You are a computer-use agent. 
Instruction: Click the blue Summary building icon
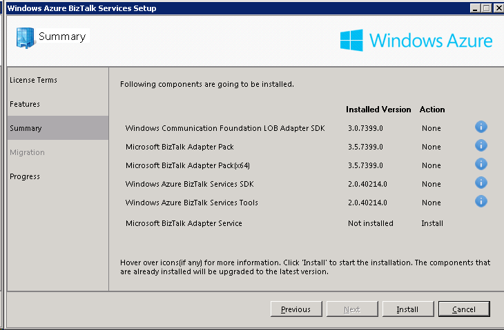pyautogui.click(x=25, y=37)
